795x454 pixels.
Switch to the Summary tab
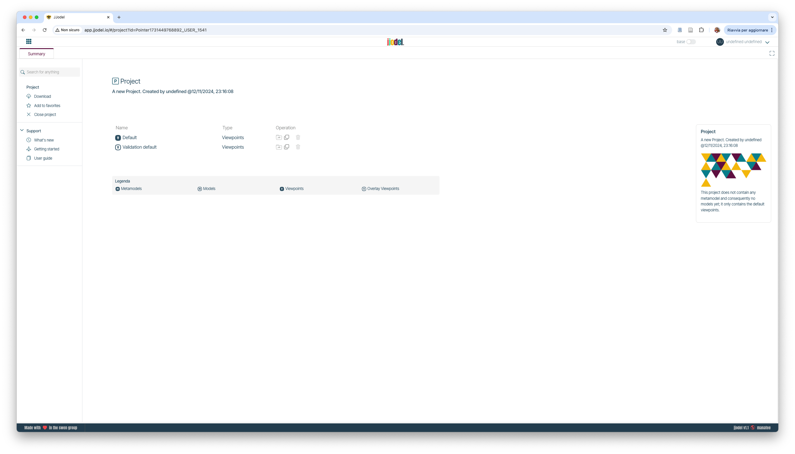[x=37, y=54]
